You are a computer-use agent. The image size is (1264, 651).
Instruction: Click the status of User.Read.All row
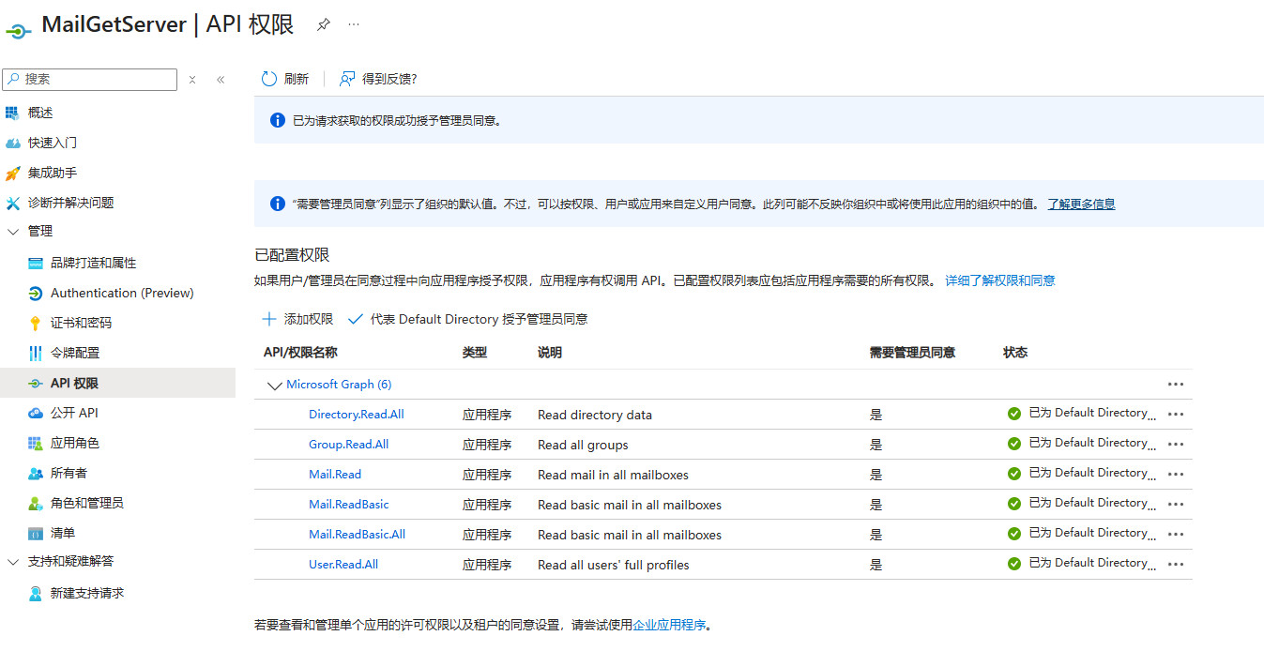point(1082,564)
